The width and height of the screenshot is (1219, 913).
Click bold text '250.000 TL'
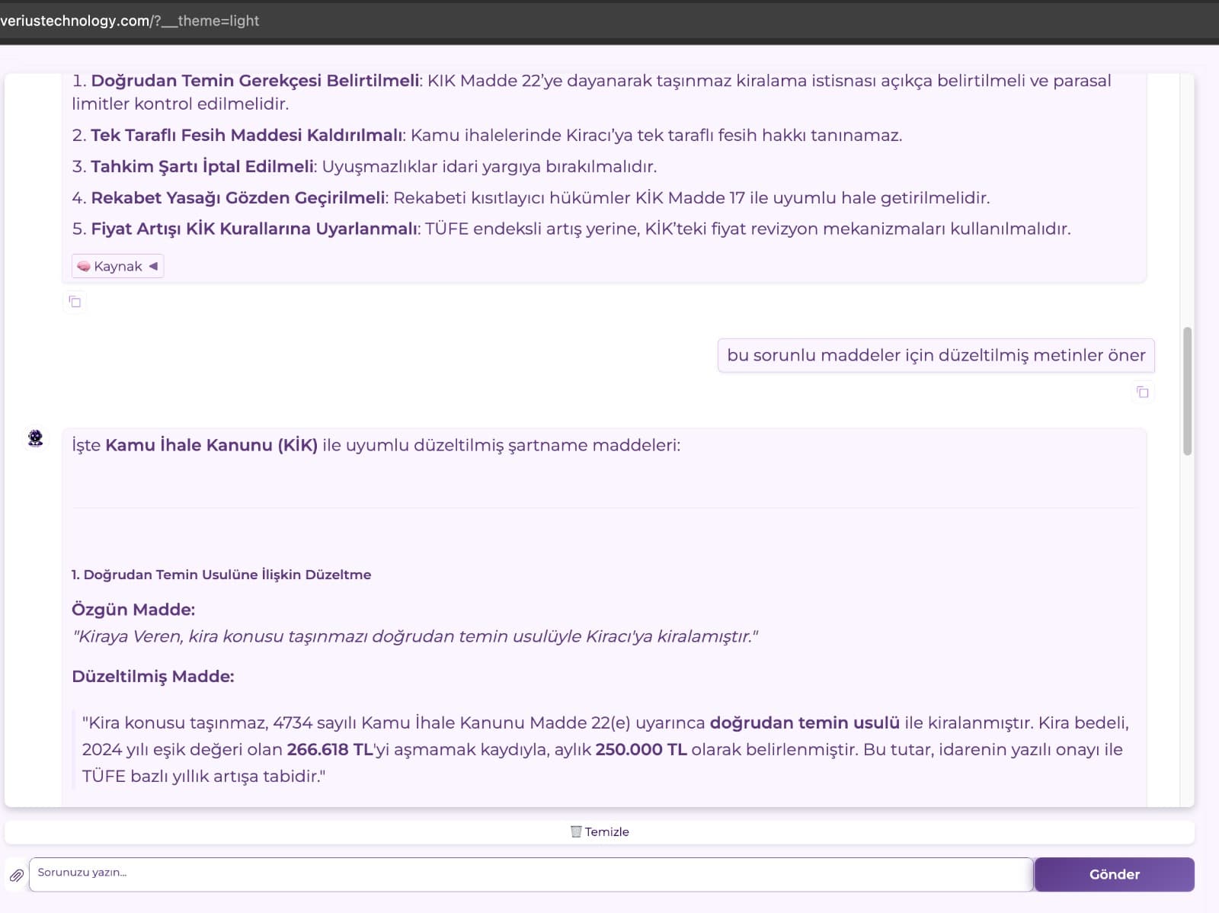tap(641, 749)
